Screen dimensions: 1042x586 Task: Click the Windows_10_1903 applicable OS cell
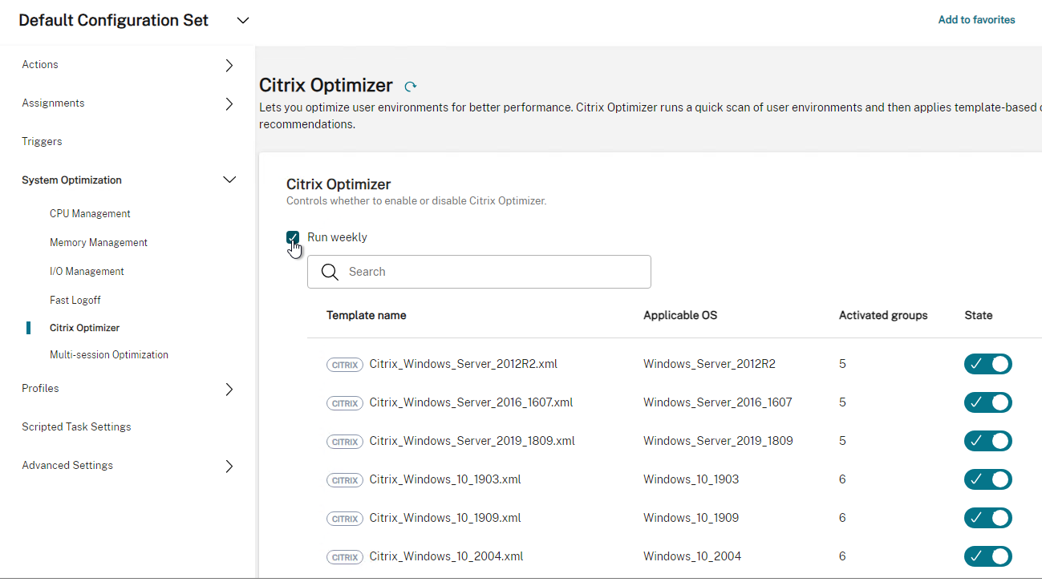click(x=691, y=479)
